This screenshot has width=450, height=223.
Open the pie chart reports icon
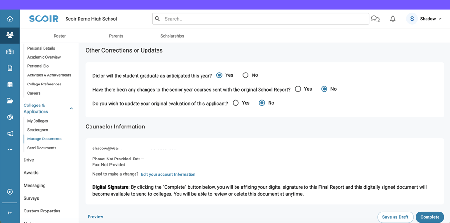tap(10, 117)
